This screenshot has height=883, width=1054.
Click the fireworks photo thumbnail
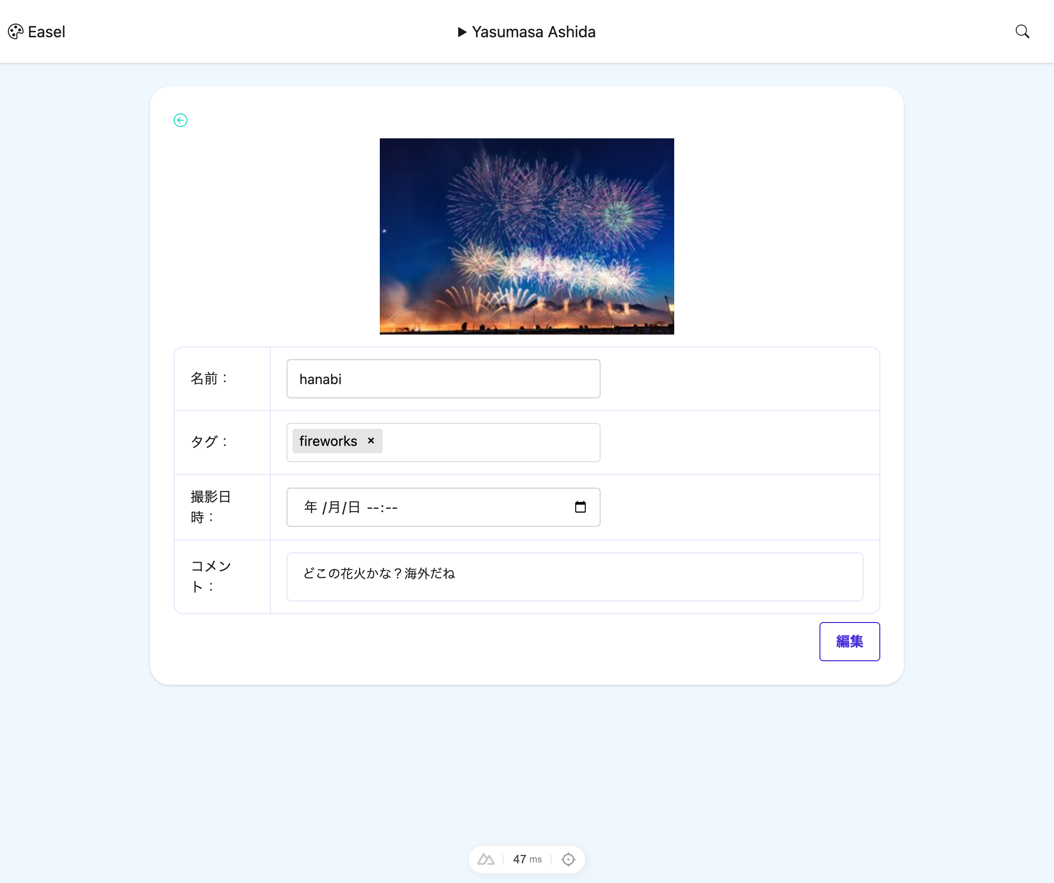pos(527,236)
